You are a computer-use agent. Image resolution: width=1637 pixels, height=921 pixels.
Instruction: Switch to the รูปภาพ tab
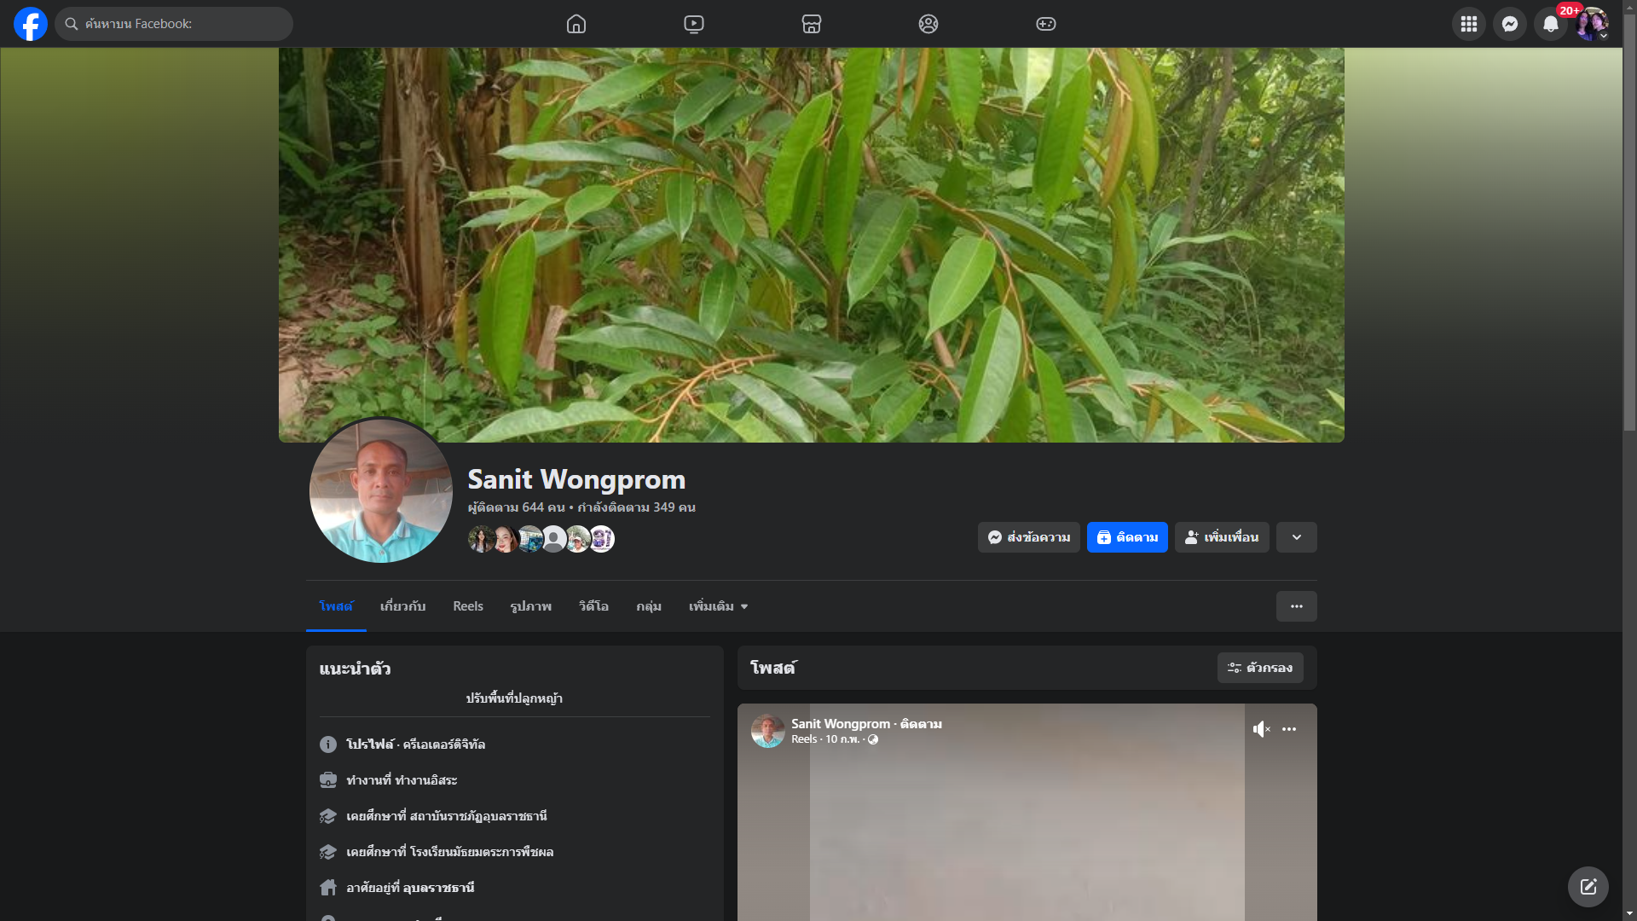[530, 606]
